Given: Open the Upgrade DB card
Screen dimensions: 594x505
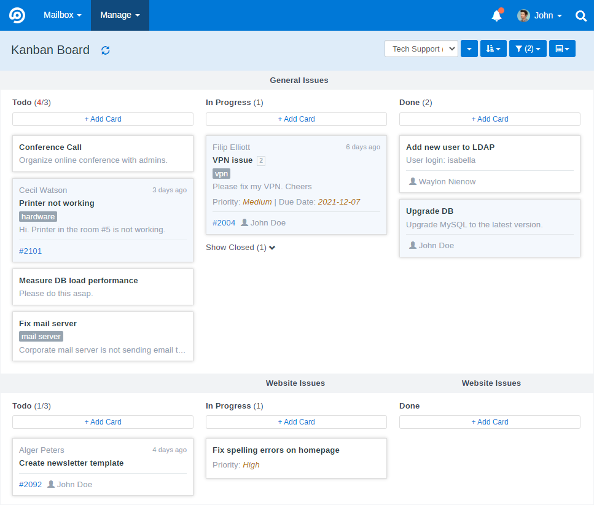Looking at the screenshot, I should [490, 228].
